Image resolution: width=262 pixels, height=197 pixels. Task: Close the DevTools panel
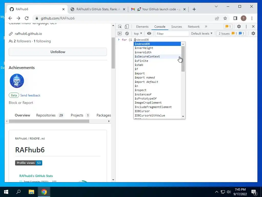pos(253,26)
